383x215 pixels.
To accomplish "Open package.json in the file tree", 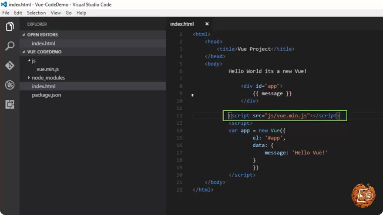I will coord(47,95).
